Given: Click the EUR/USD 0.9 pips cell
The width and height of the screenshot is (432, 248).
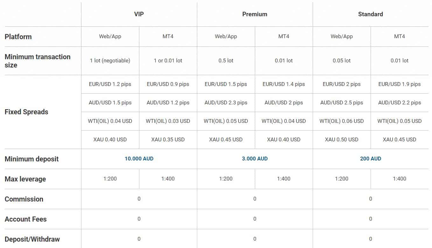Looking at the screenshot, I should click(x=168, y=84).
